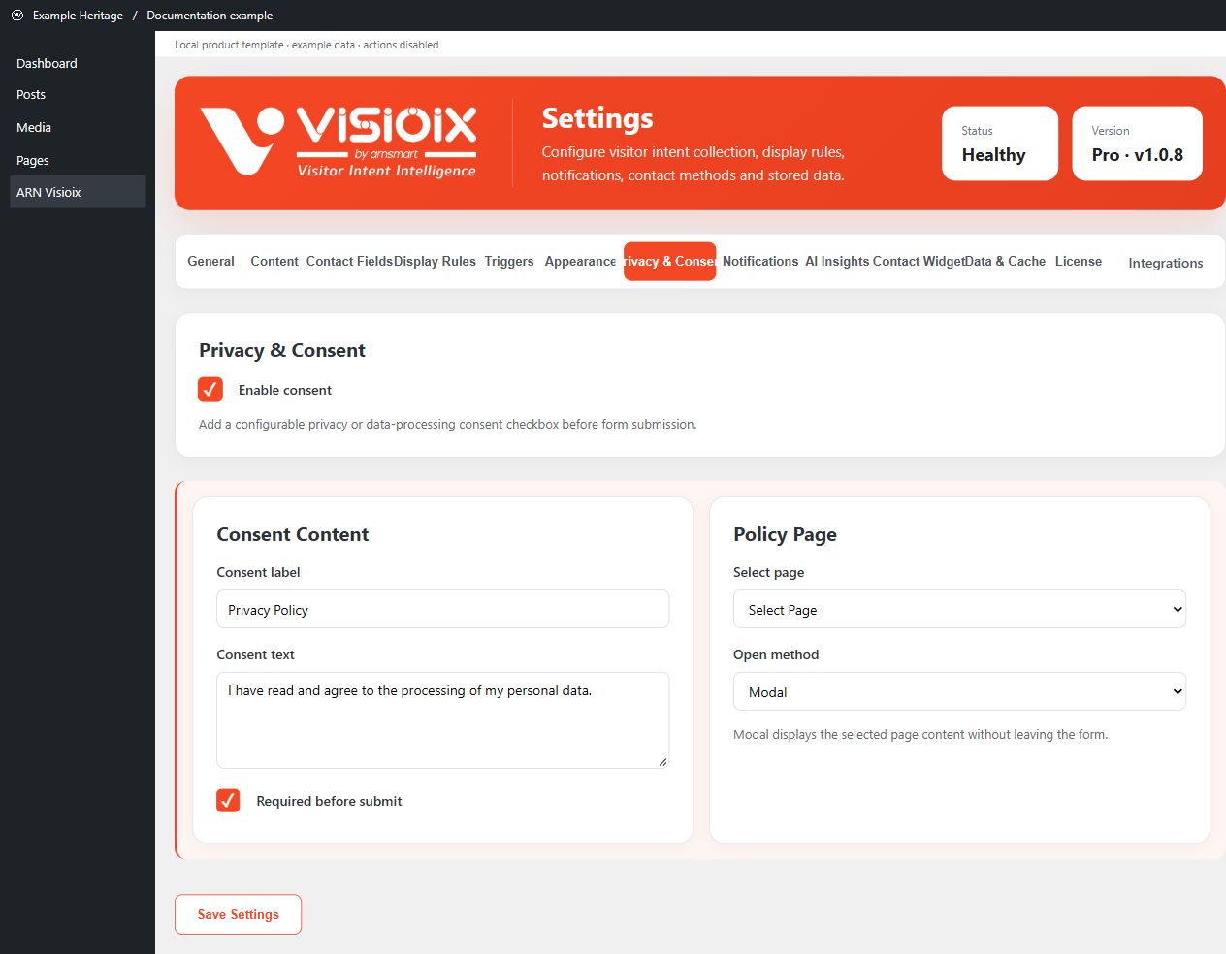1226x954 pixels.
Task: Expand the Open method dropdown
Action: tap(959, 692)
